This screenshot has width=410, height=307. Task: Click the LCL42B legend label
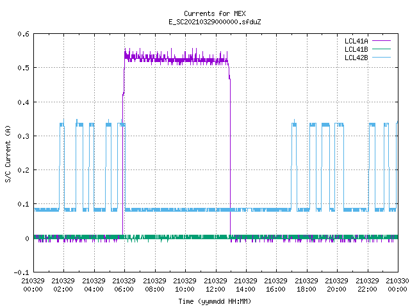click(x=356, y=58)
